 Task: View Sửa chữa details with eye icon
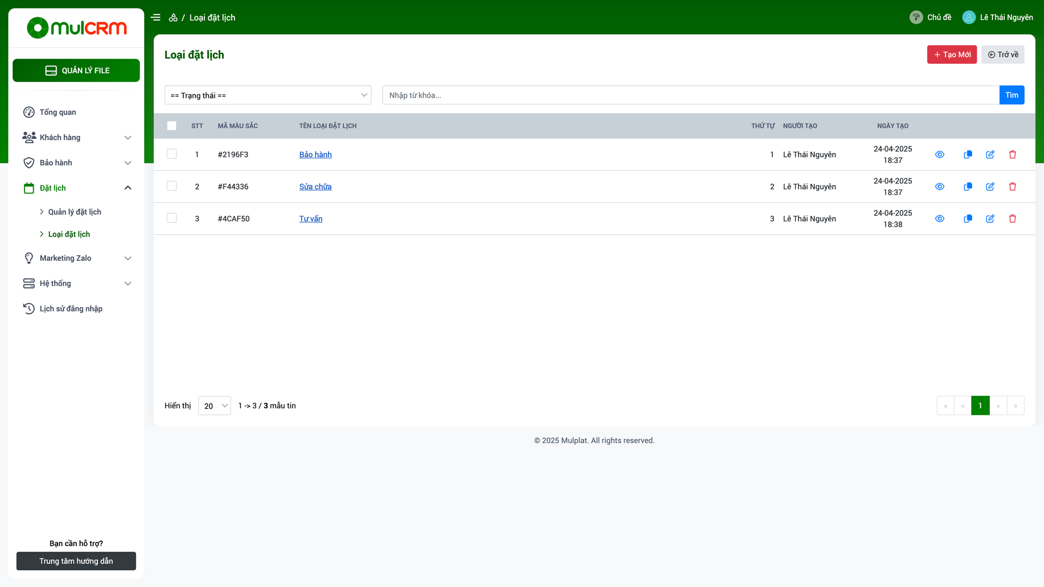pyautogui.click(x=940, y=186)
